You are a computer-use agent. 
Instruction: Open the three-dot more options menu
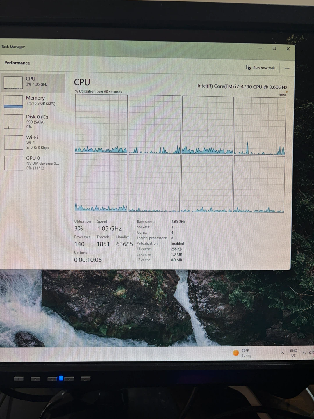[x=287, y=68]
